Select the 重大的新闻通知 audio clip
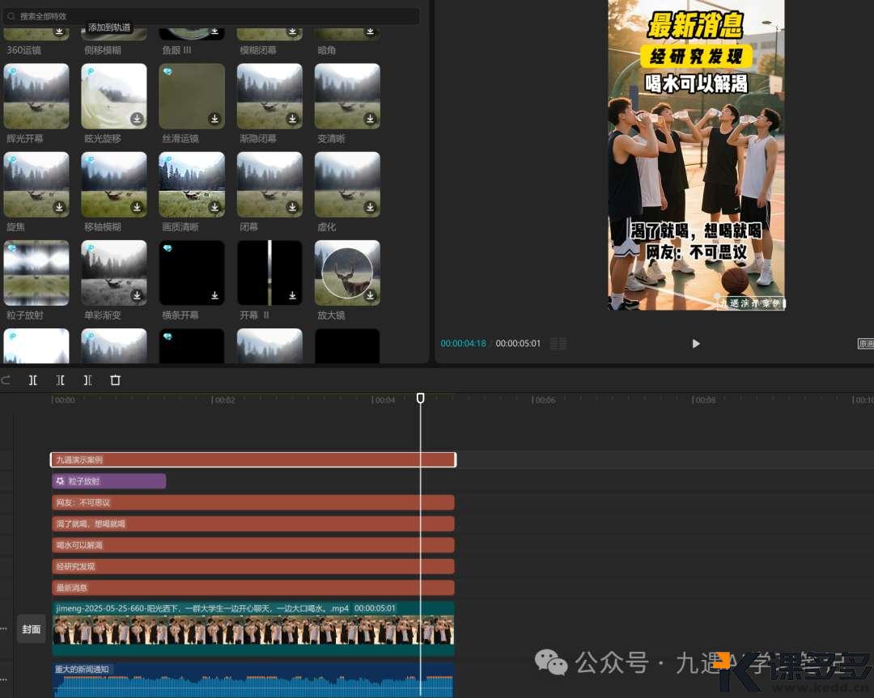874x698 pixels. pyautogui.click(x=253, y=679)
